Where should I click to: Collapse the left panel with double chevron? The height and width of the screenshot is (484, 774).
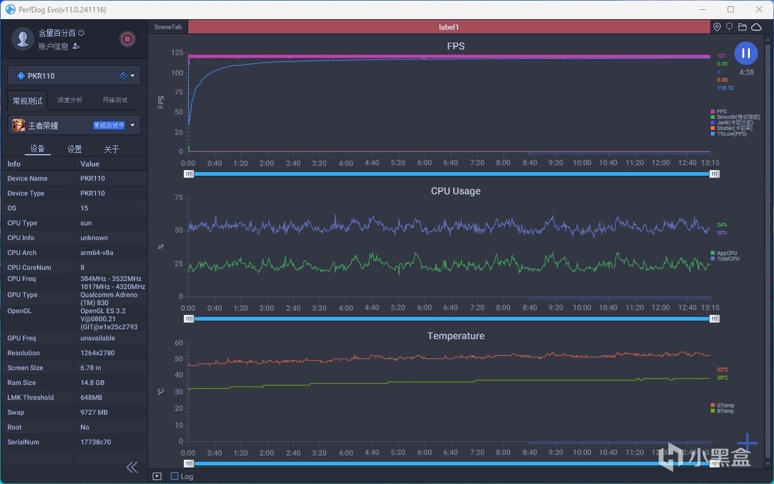click(x=132, y=467)
